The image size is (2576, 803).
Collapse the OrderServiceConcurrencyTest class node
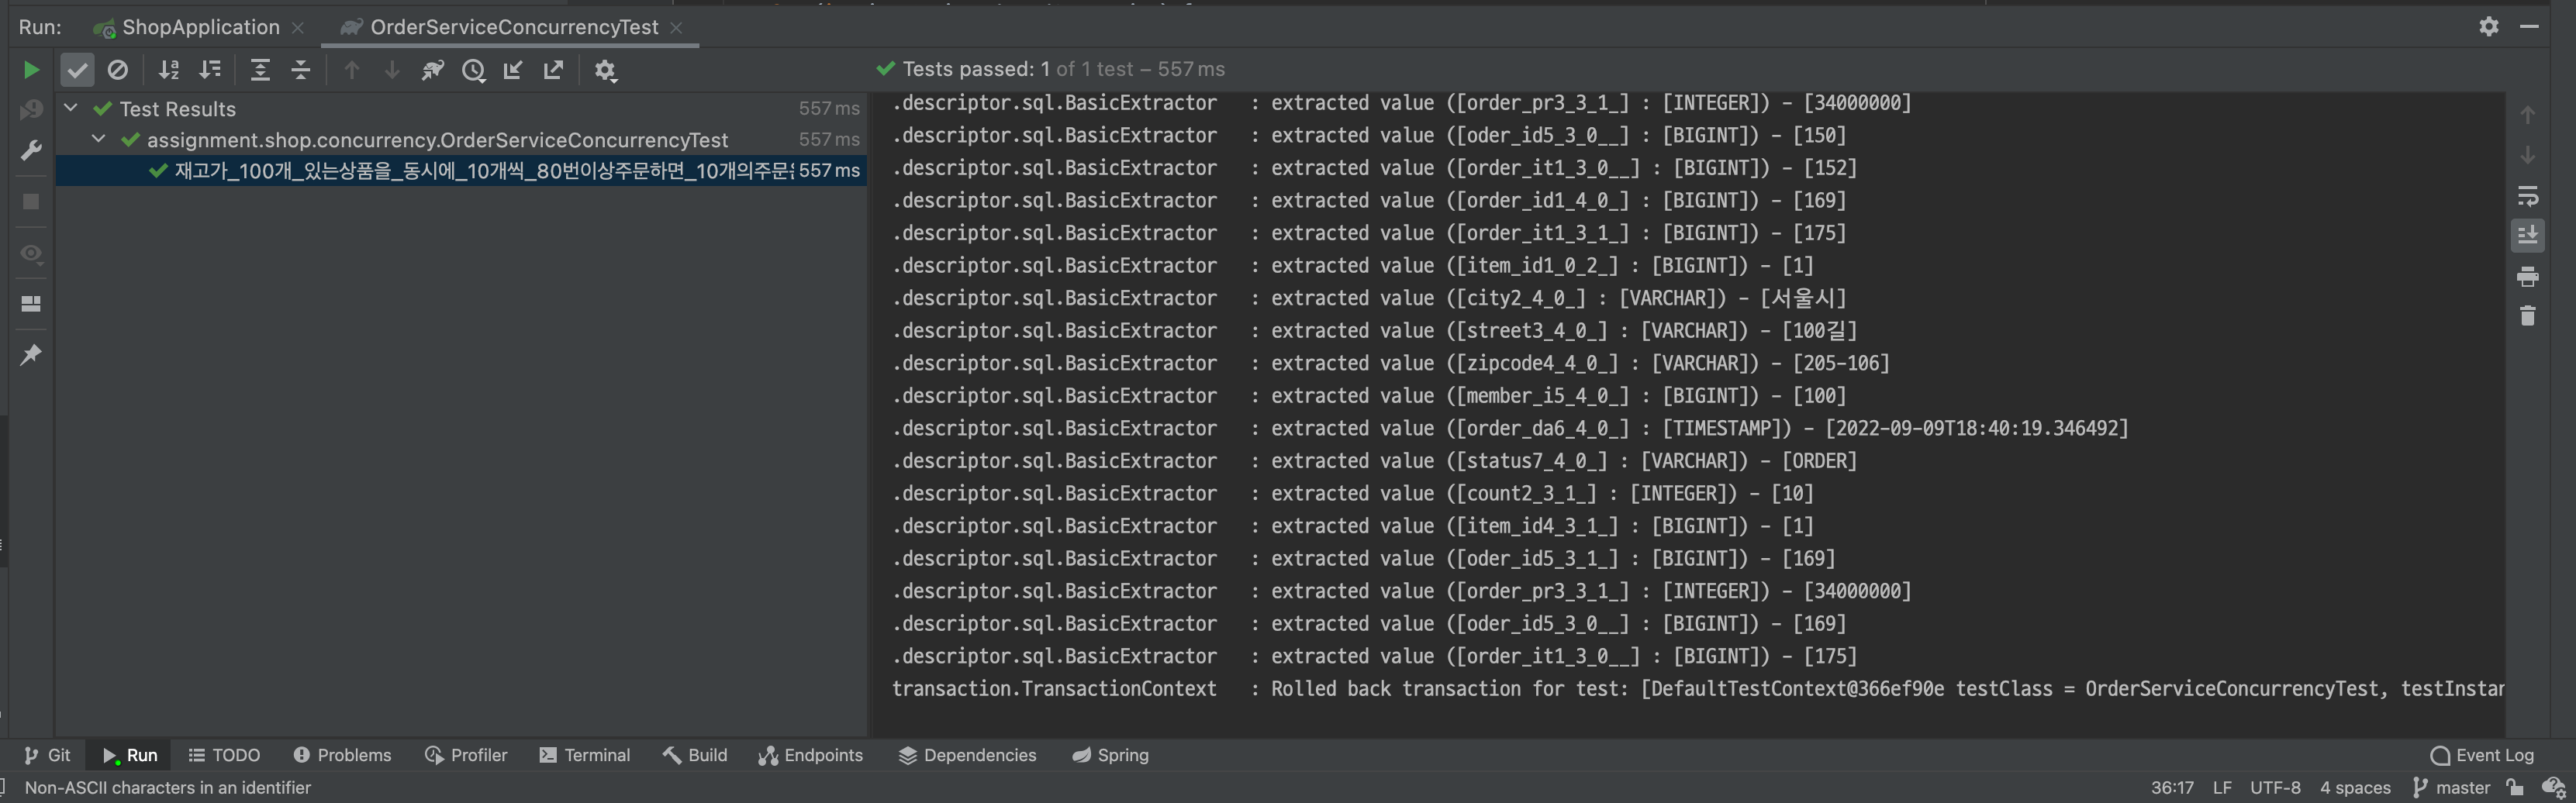[x=99, y=139]
